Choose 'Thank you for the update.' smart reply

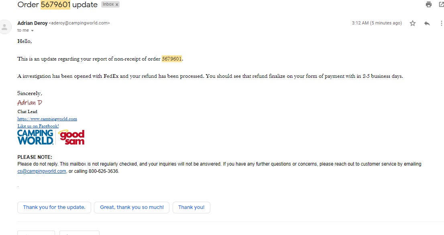pos(54,207)
